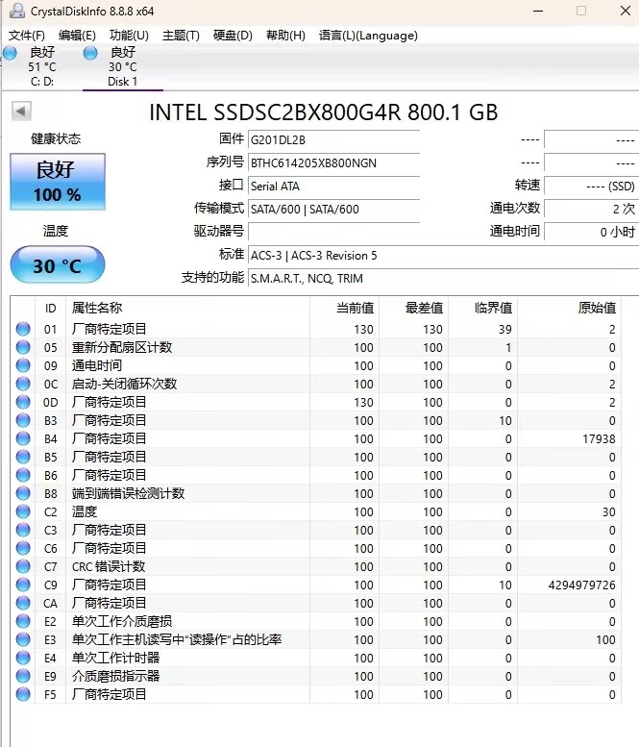This screenshot has width=639, height=747.
Task: Click the 固件 field showing G201DL2B
Action: pyautogui.click(x=332, y=139)
